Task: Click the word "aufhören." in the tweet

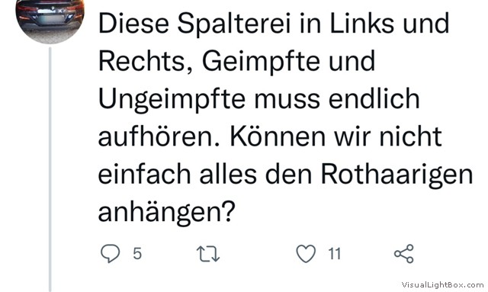Action: (x=159, y=136)
